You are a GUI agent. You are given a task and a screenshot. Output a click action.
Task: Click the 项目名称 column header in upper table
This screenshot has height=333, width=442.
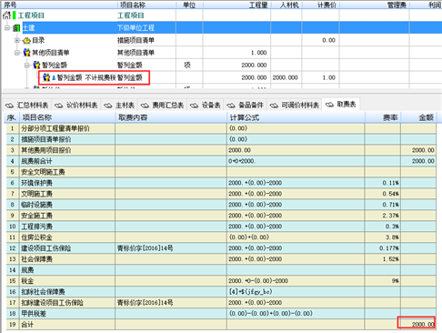point(146,5)
